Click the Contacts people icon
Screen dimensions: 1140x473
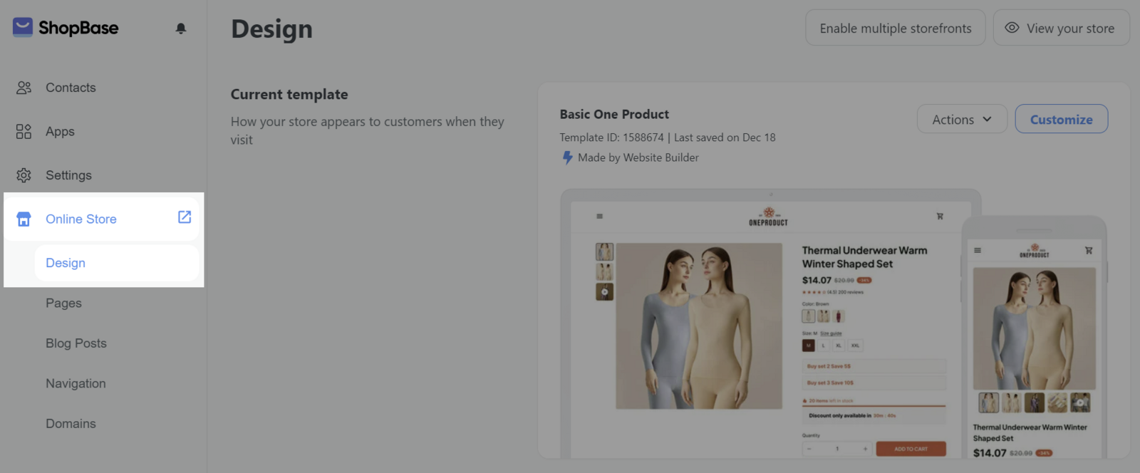24,88
